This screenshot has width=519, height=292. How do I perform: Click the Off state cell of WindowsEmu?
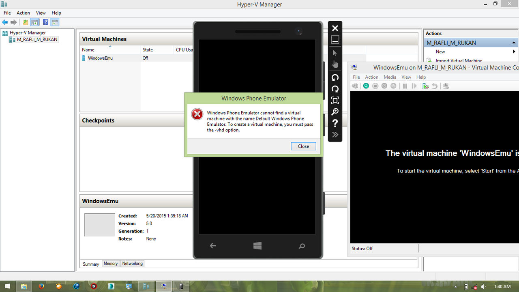tap(145, 58)
